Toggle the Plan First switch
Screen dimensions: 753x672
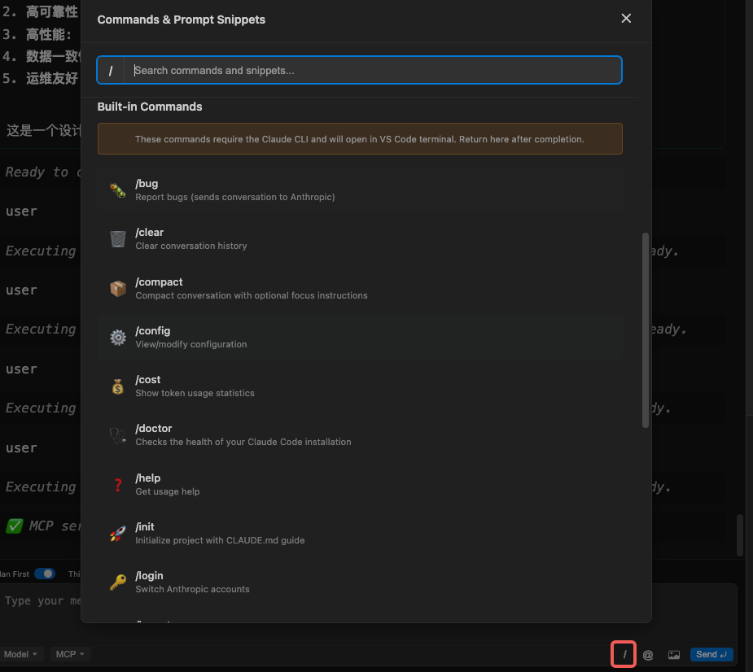pyautogui.click(x=45, y=574)
